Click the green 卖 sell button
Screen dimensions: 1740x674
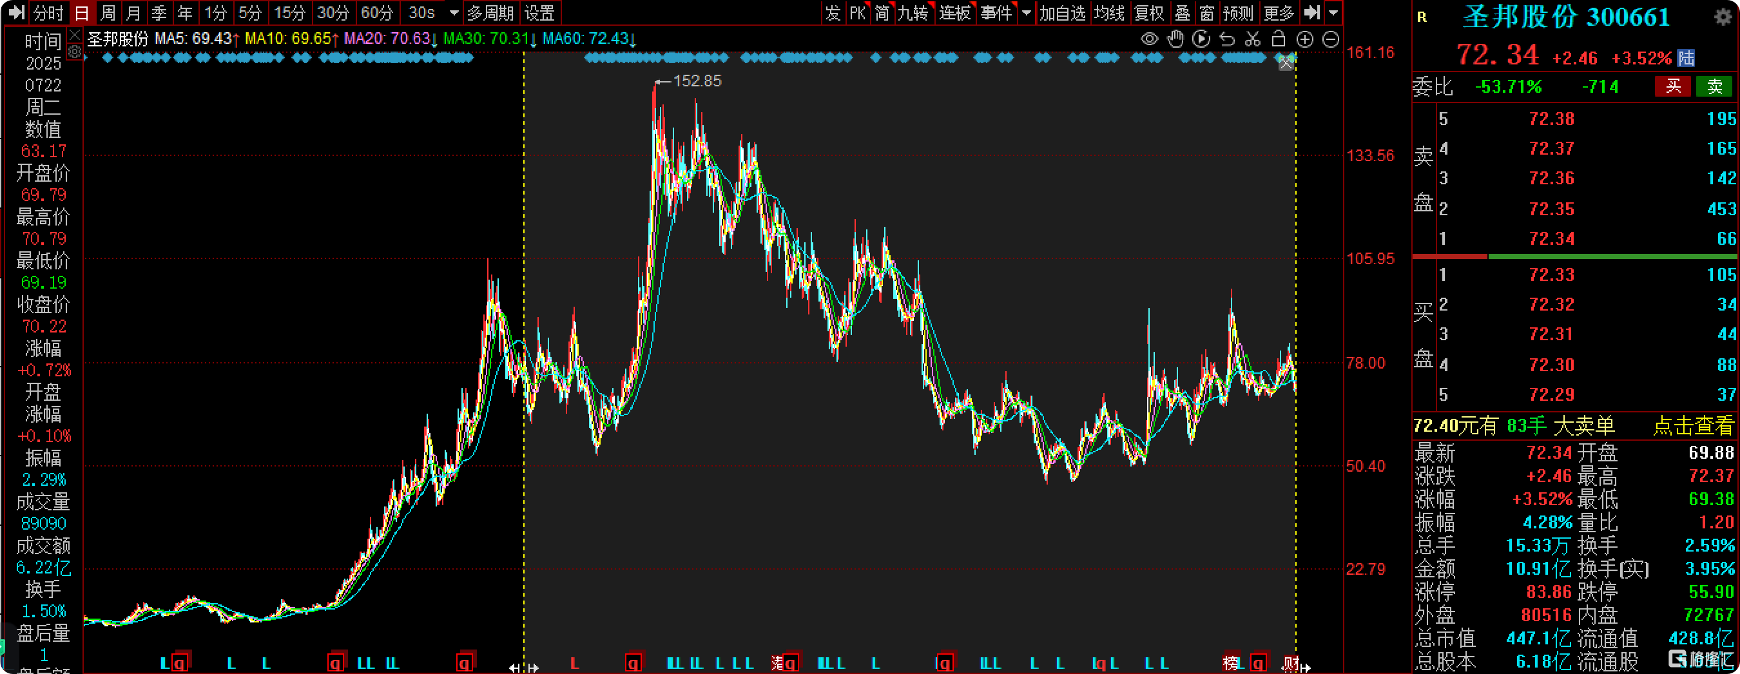click(x=1714, y=86)
